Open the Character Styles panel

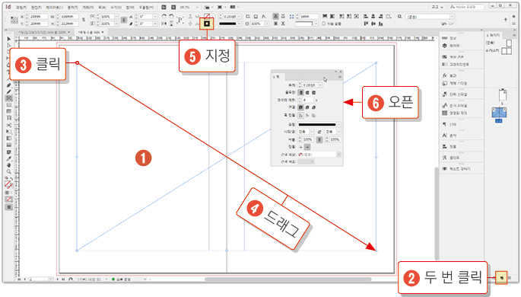coord(455,105)
